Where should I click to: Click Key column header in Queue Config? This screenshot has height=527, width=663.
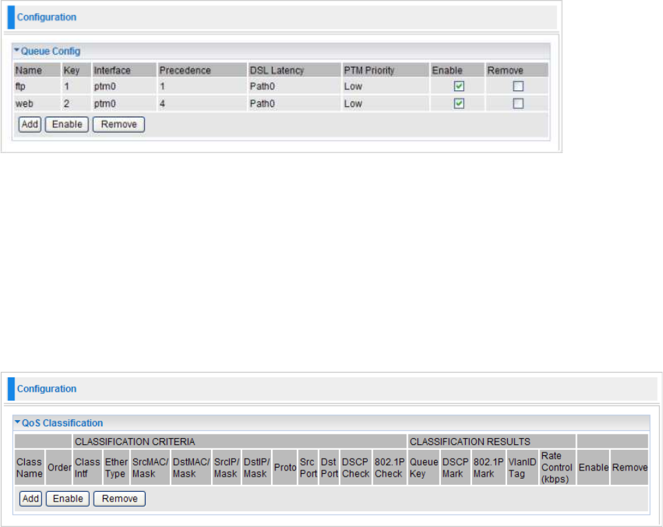pyautogui.click(x=77, y=70)
